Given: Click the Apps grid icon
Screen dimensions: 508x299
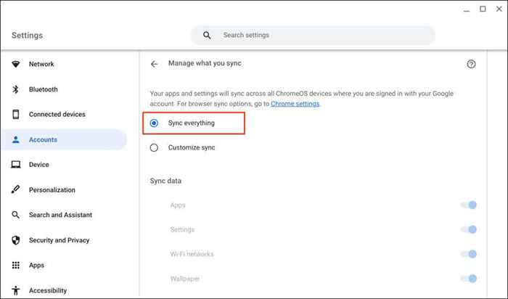Looking at the screenshot, I should coord(15,266).
